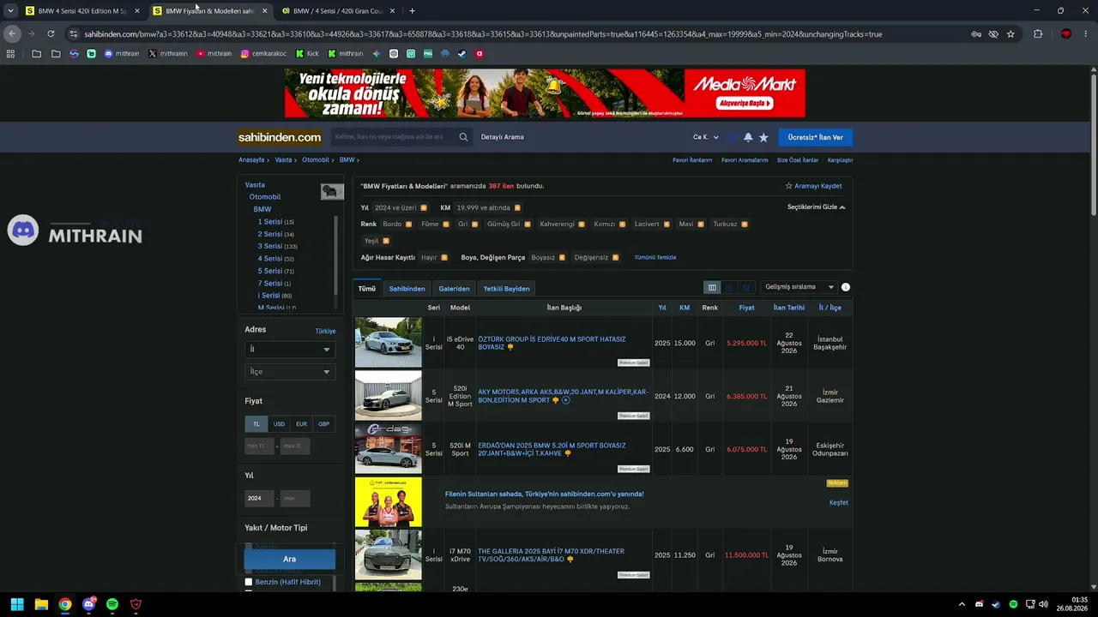Open Favori İlanlarım link
Image resolution: width=1098 pixels, height=617 pixels.
coord(692,160)
